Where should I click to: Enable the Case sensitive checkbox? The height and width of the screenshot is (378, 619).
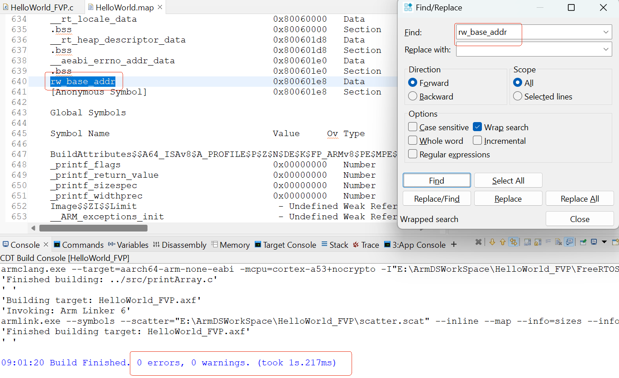tap(413, 127)
